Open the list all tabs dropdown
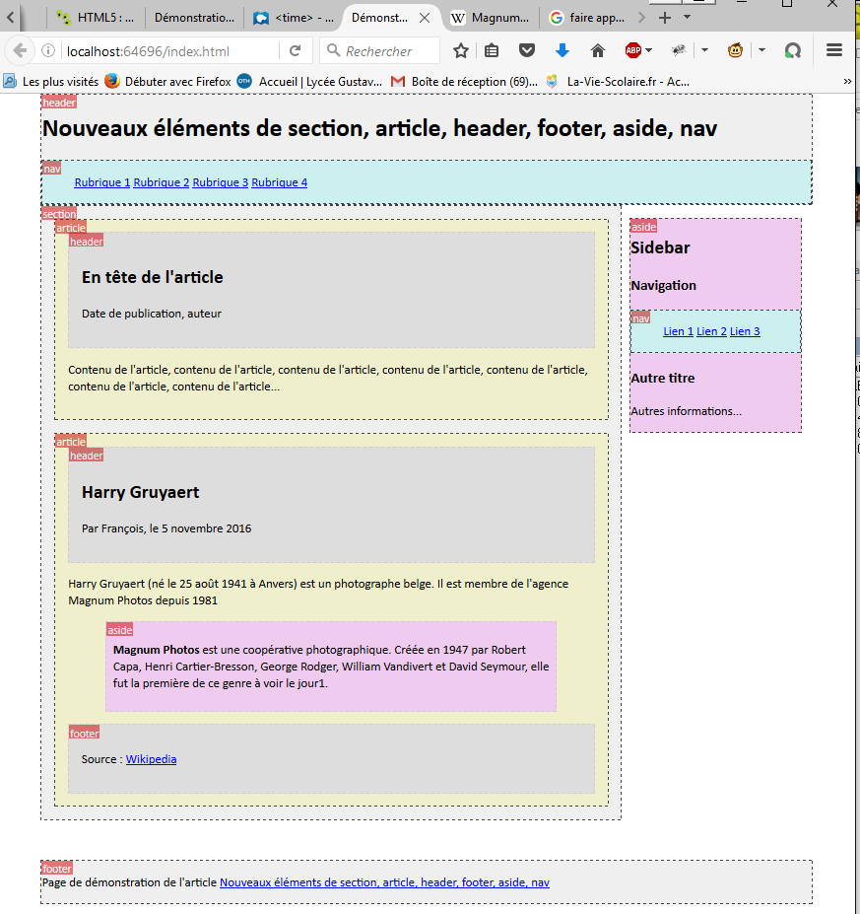Image resolution: width=860 pixels, height=914 pixels. [687, 18]
